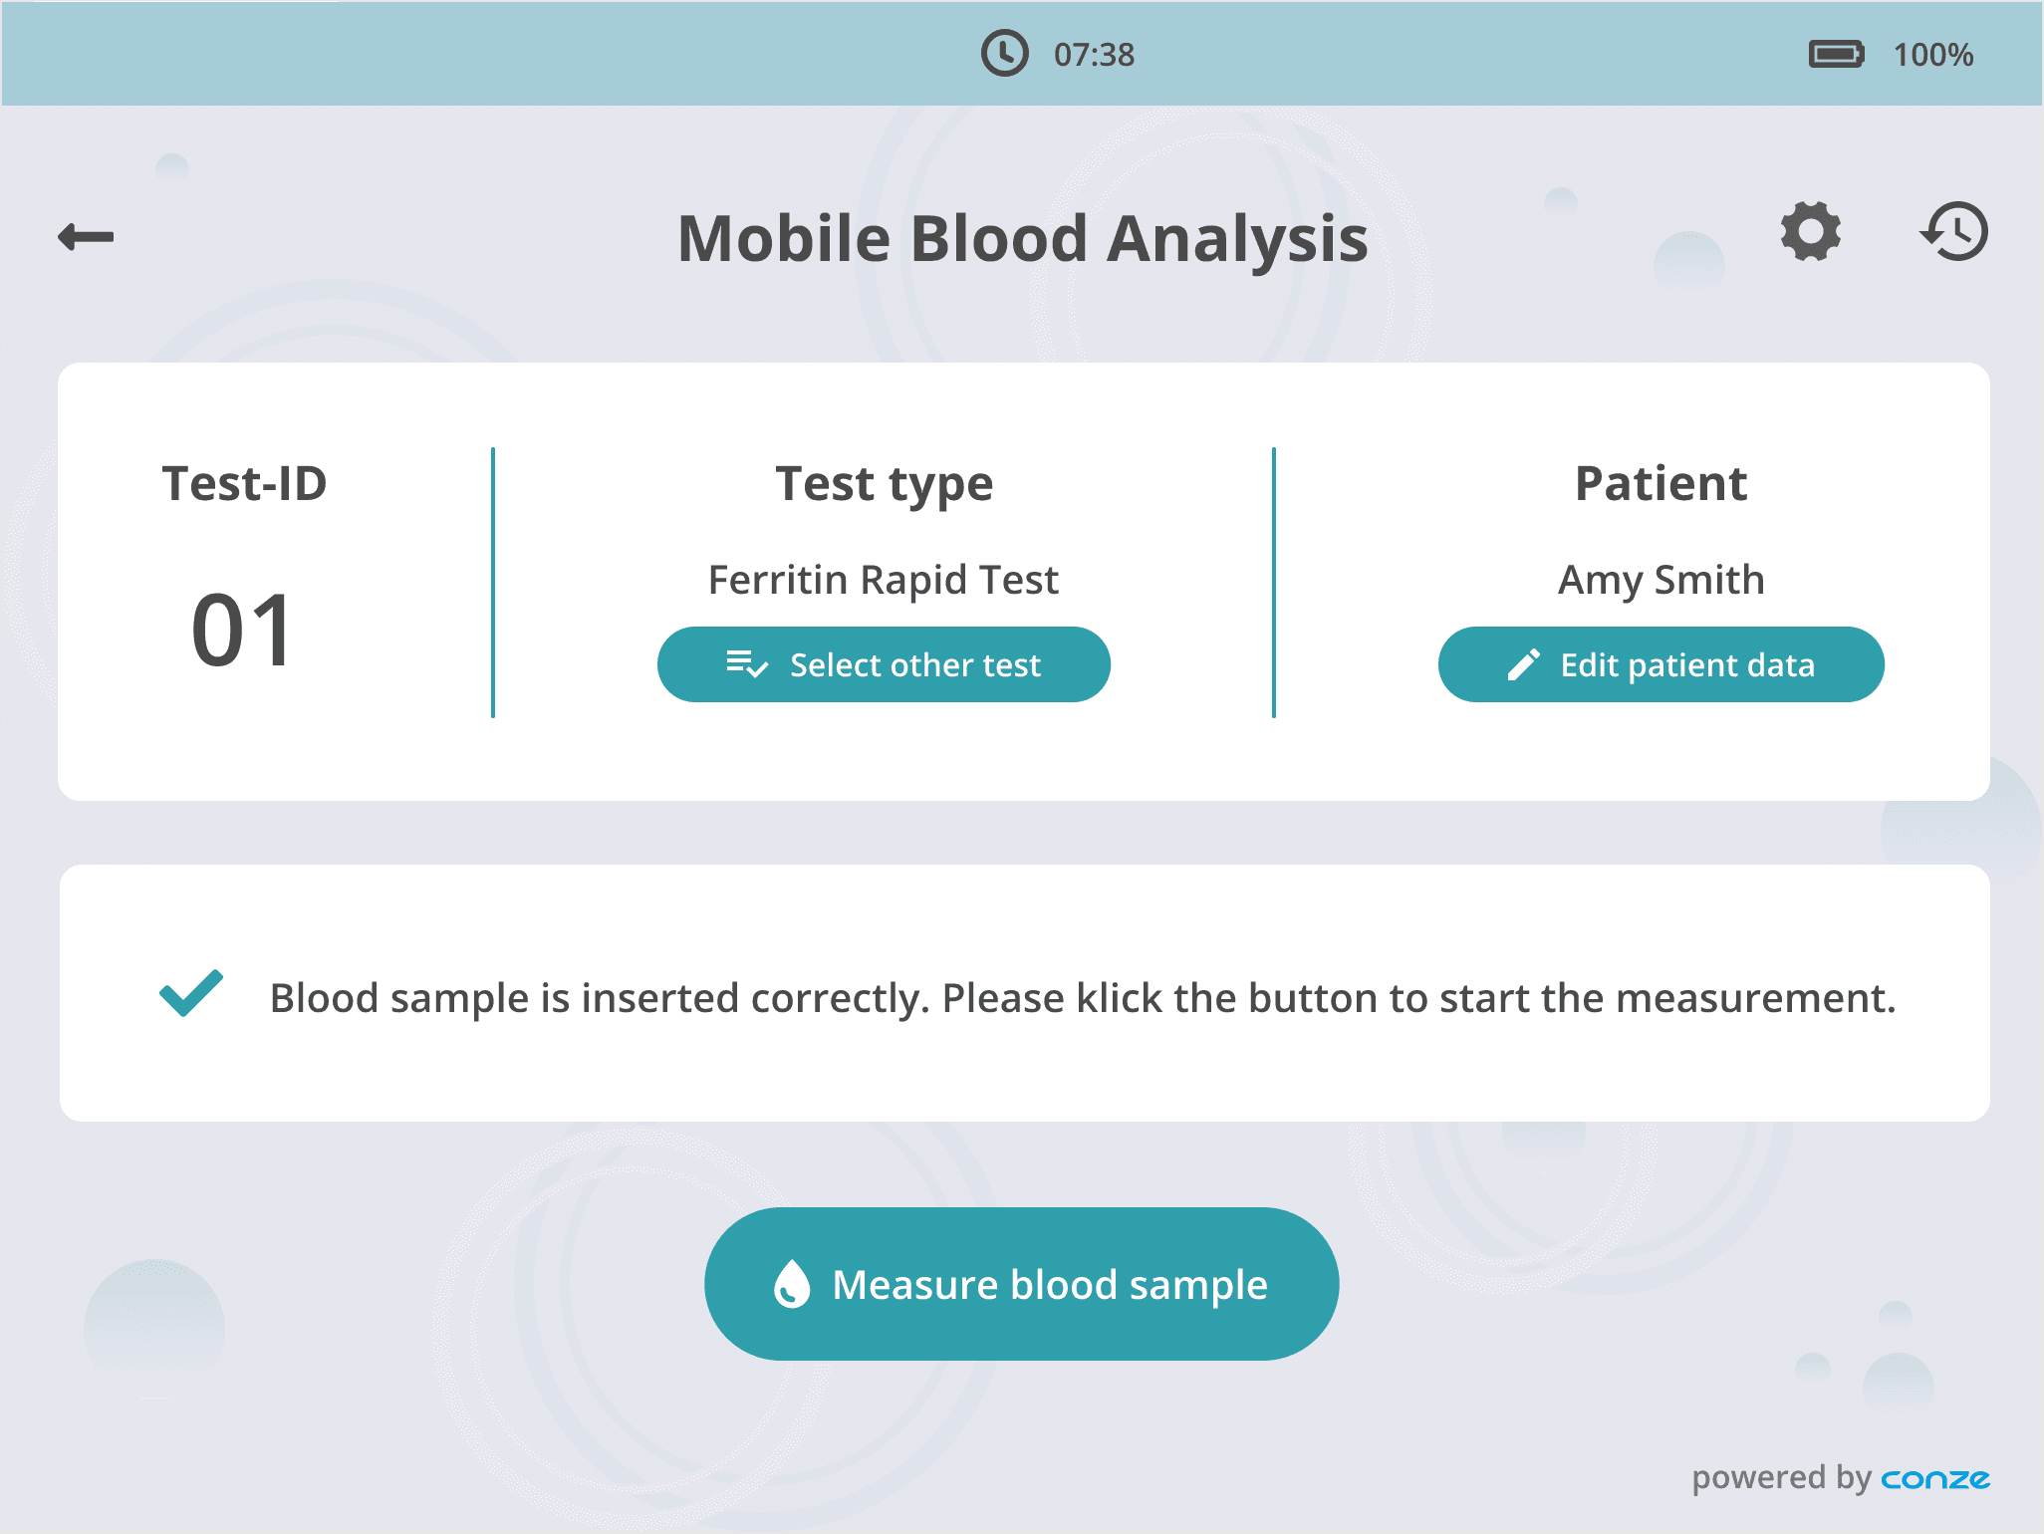
Task: Click the blood sample inserted message
Action: pos(1083,998)
